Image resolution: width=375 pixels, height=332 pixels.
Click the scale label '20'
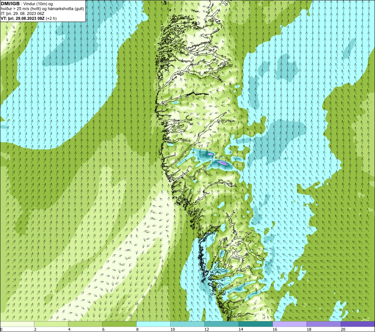click(343, 329)
